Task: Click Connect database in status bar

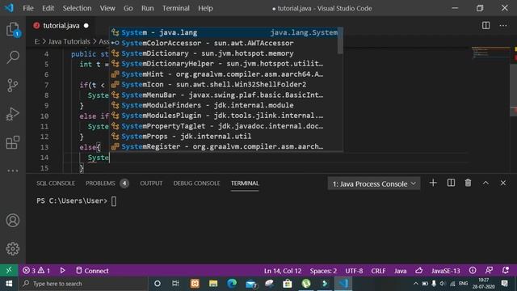Action: click(92, 271)
